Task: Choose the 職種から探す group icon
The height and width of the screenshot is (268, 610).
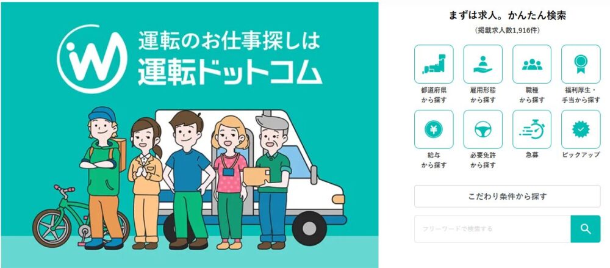Action: 532,64
